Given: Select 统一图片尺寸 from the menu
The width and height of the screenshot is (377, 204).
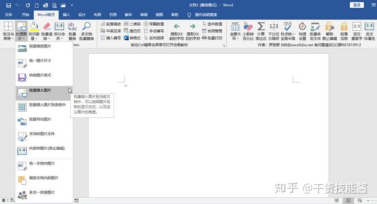Looking at the screenshot, I should click(x=44, y=63).
